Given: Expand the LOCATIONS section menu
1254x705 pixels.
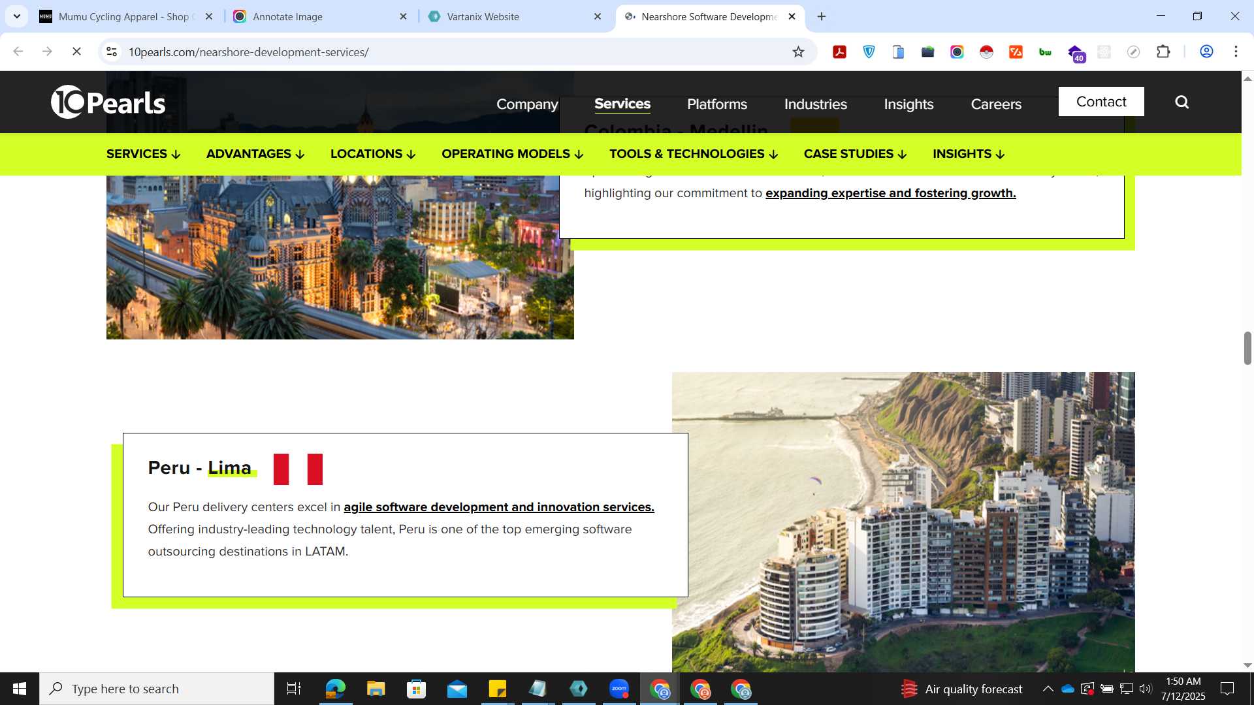Looking at the screenshot, I should (373, 154).
